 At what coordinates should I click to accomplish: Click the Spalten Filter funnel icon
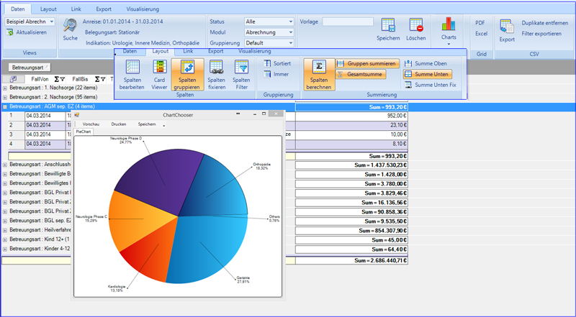(x=241, y=67)
